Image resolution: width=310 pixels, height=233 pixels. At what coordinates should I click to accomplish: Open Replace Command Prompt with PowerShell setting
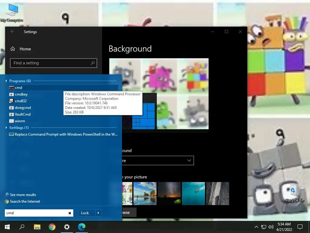[x=63, y=134]
